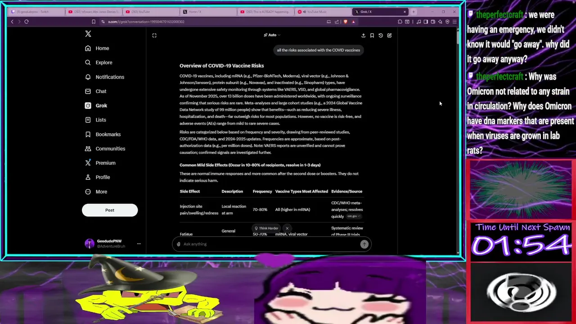
Task: Reload the current page
Action: [x=27, y=22]
